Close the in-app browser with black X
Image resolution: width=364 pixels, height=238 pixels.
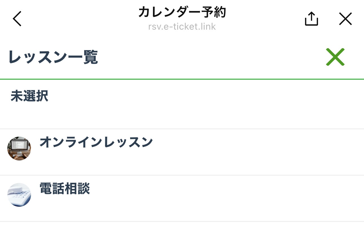[x=345, y=19]
